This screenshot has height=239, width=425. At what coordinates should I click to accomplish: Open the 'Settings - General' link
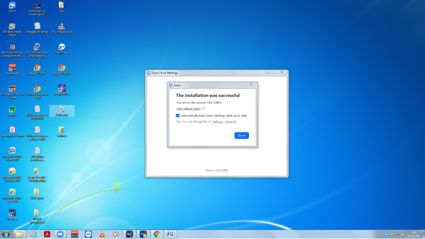pos(224,122)
